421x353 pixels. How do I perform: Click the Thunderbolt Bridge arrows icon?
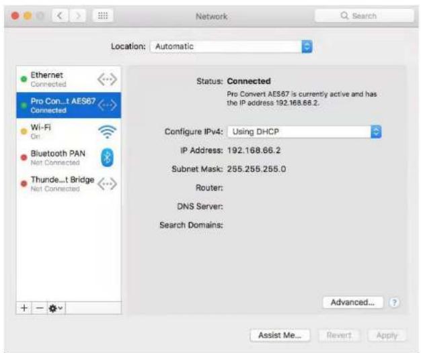(x=107, y=184)
